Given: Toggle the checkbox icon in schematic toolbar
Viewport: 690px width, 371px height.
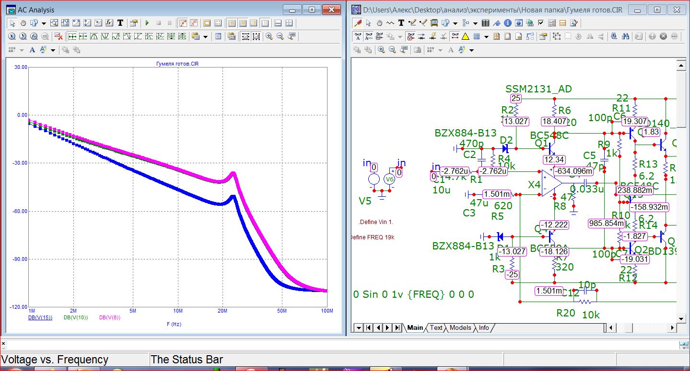Looking at the screenshot, I should (541, 22).
